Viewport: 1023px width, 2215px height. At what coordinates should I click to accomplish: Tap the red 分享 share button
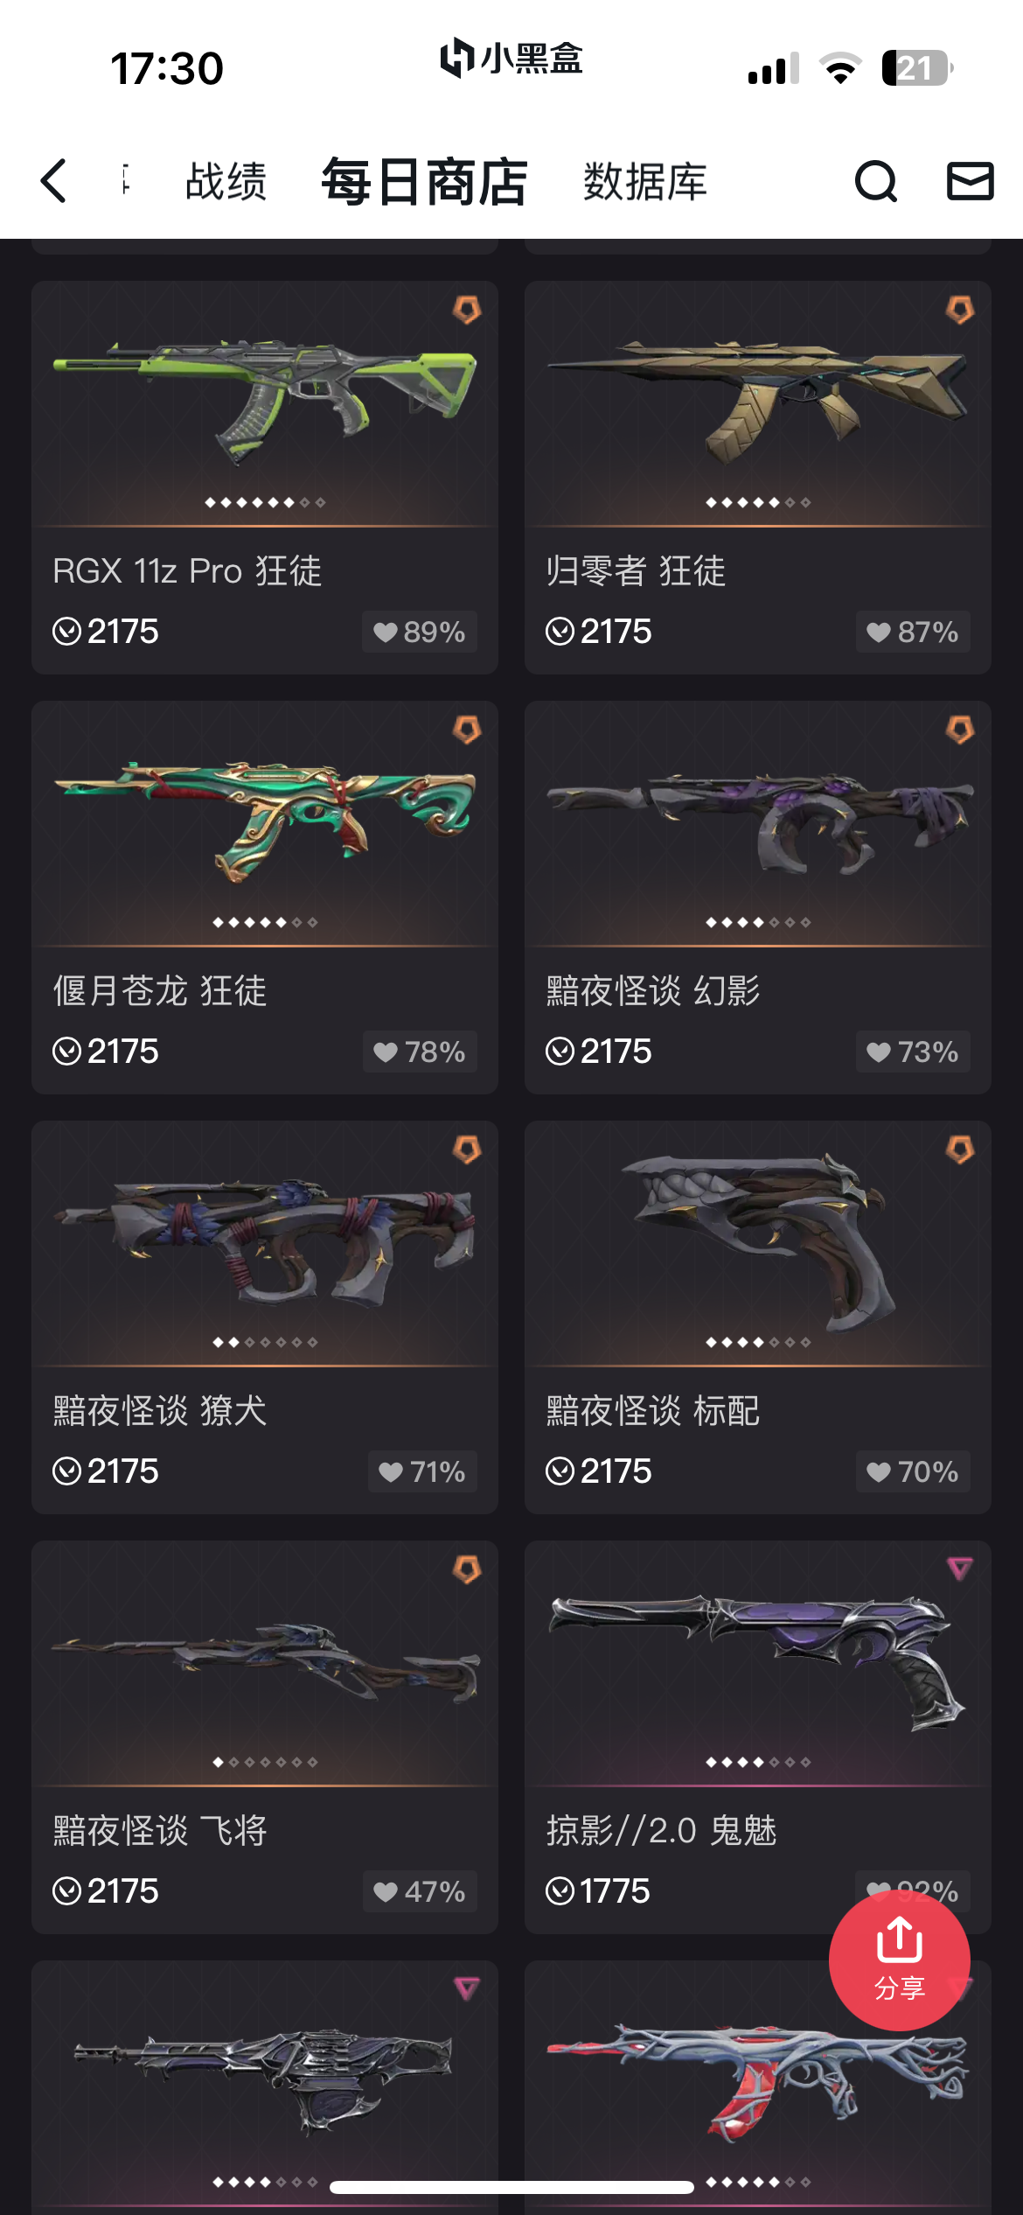pos(900,1960)
